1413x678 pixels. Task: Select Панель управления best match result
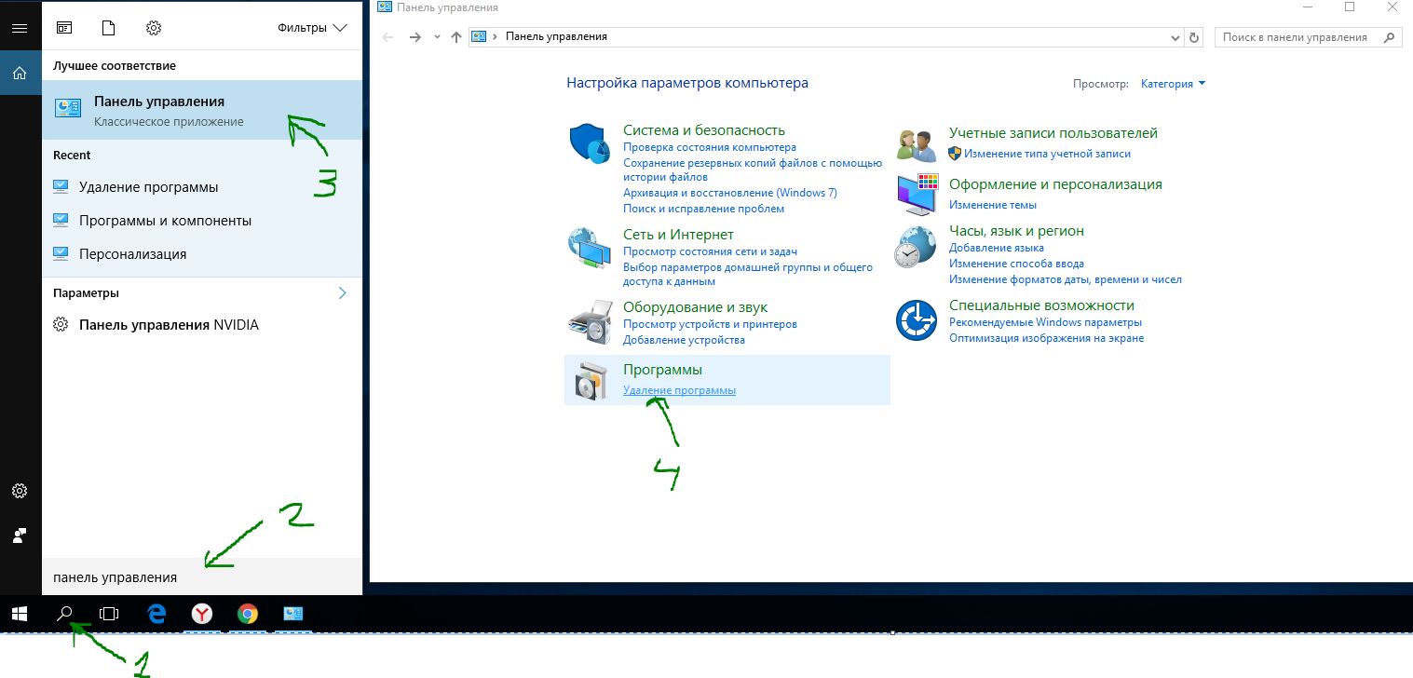[202, 110]
